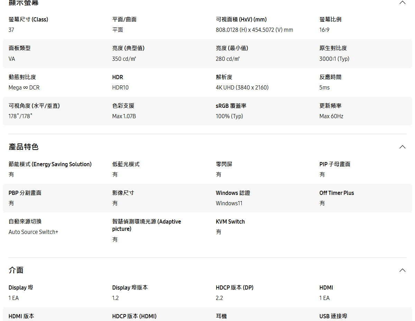Select the Mega ∞ DCR value
This screenshot has height=321, width=415.
[24, 87]
